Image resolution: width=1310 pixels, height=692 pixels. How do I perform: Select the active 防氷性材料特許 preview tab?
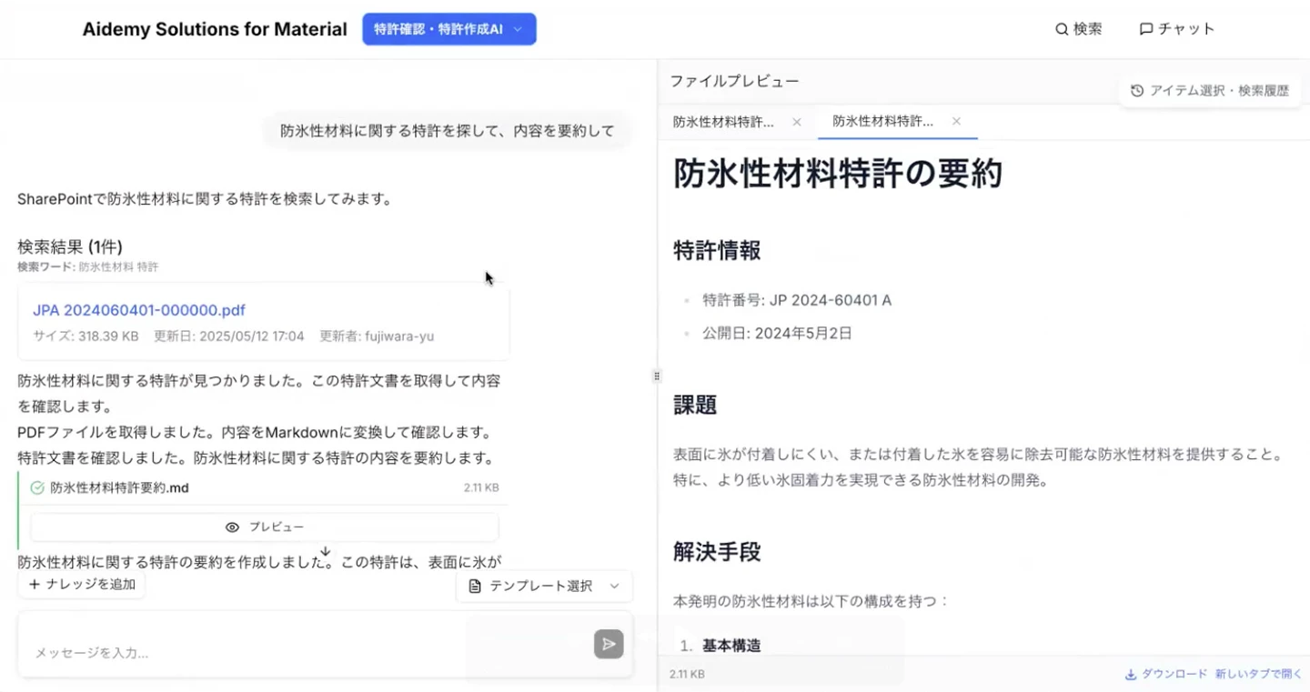(x=884, y=121)
